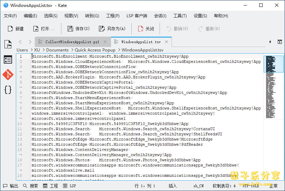285x191 pixels.
Task: Open UTF-16LE encoding dropdown
Action: [x=251, y=186]
